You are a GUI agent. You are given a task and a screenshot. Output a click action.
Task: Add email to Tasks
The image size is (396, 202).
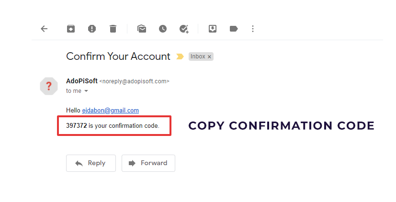click(184, 29)
